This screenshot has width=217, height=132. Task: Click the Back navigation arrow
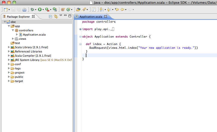[x=122, y=10]
